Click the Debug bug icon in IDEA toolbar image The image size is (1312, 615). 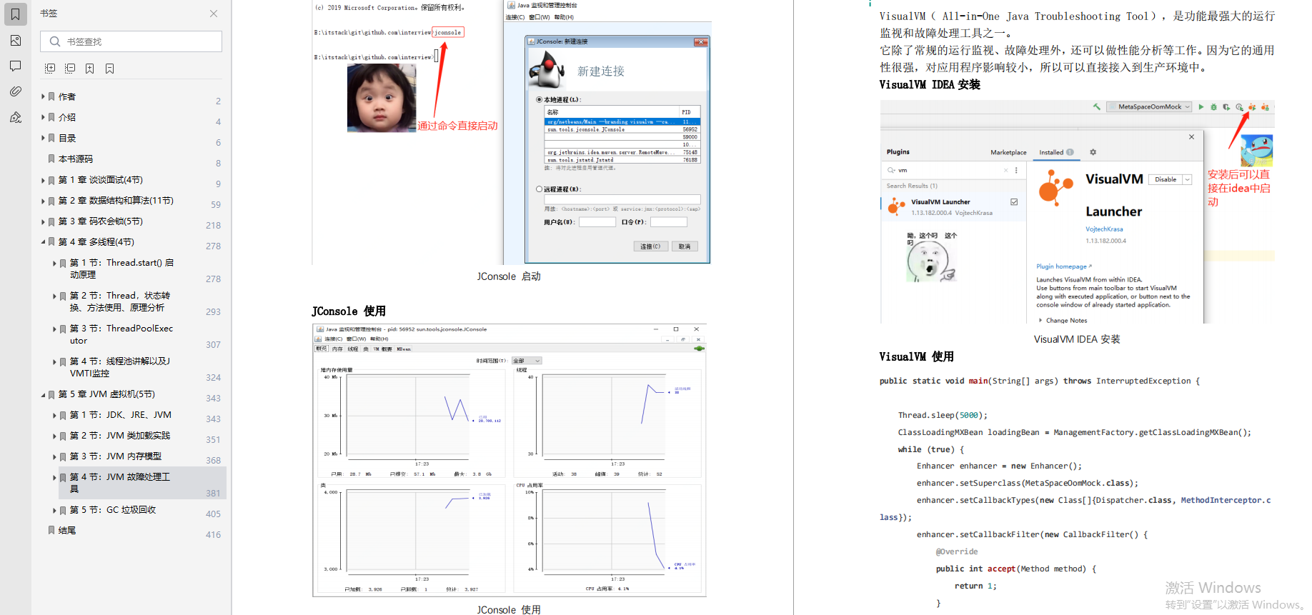click(1213, 107)
